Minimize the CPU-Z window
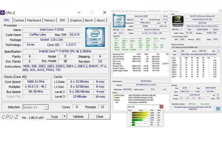The width and height of the screenshot is (222, 145). (x=79, y=13)
